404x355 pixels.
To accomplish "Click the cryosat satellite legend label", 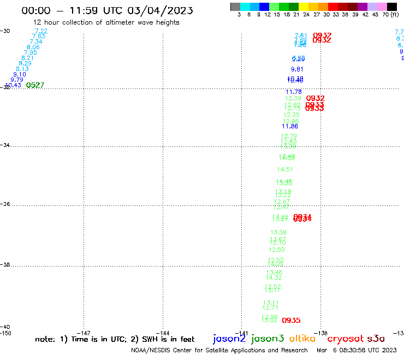I will click(x=346, y=339).
